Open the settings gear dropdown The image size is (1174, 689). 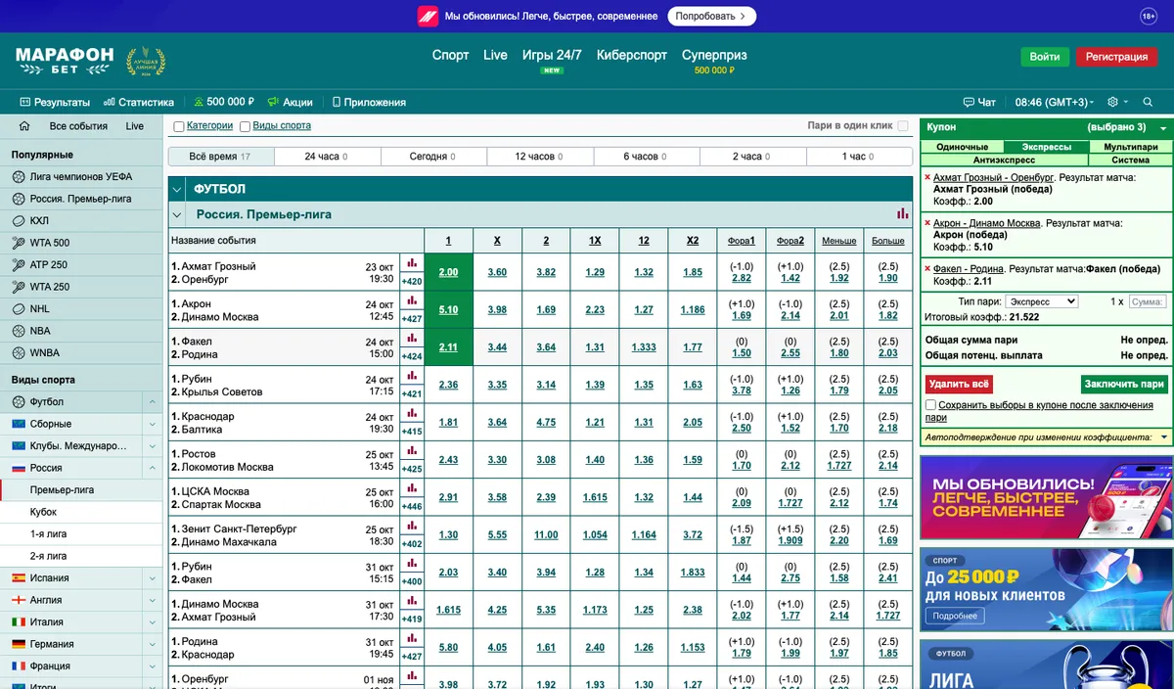pos(1117,102)
